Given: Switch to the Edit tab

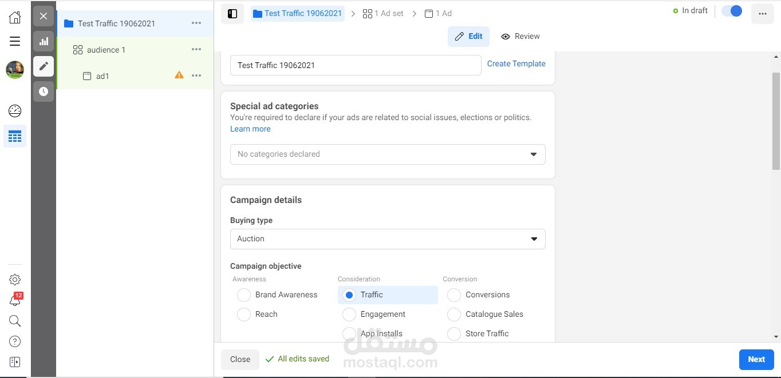Looking at the screenshot, I should (468, 36).
